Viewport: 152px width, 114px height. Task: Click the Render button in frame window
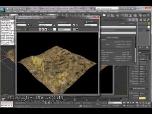pos(91,21)
